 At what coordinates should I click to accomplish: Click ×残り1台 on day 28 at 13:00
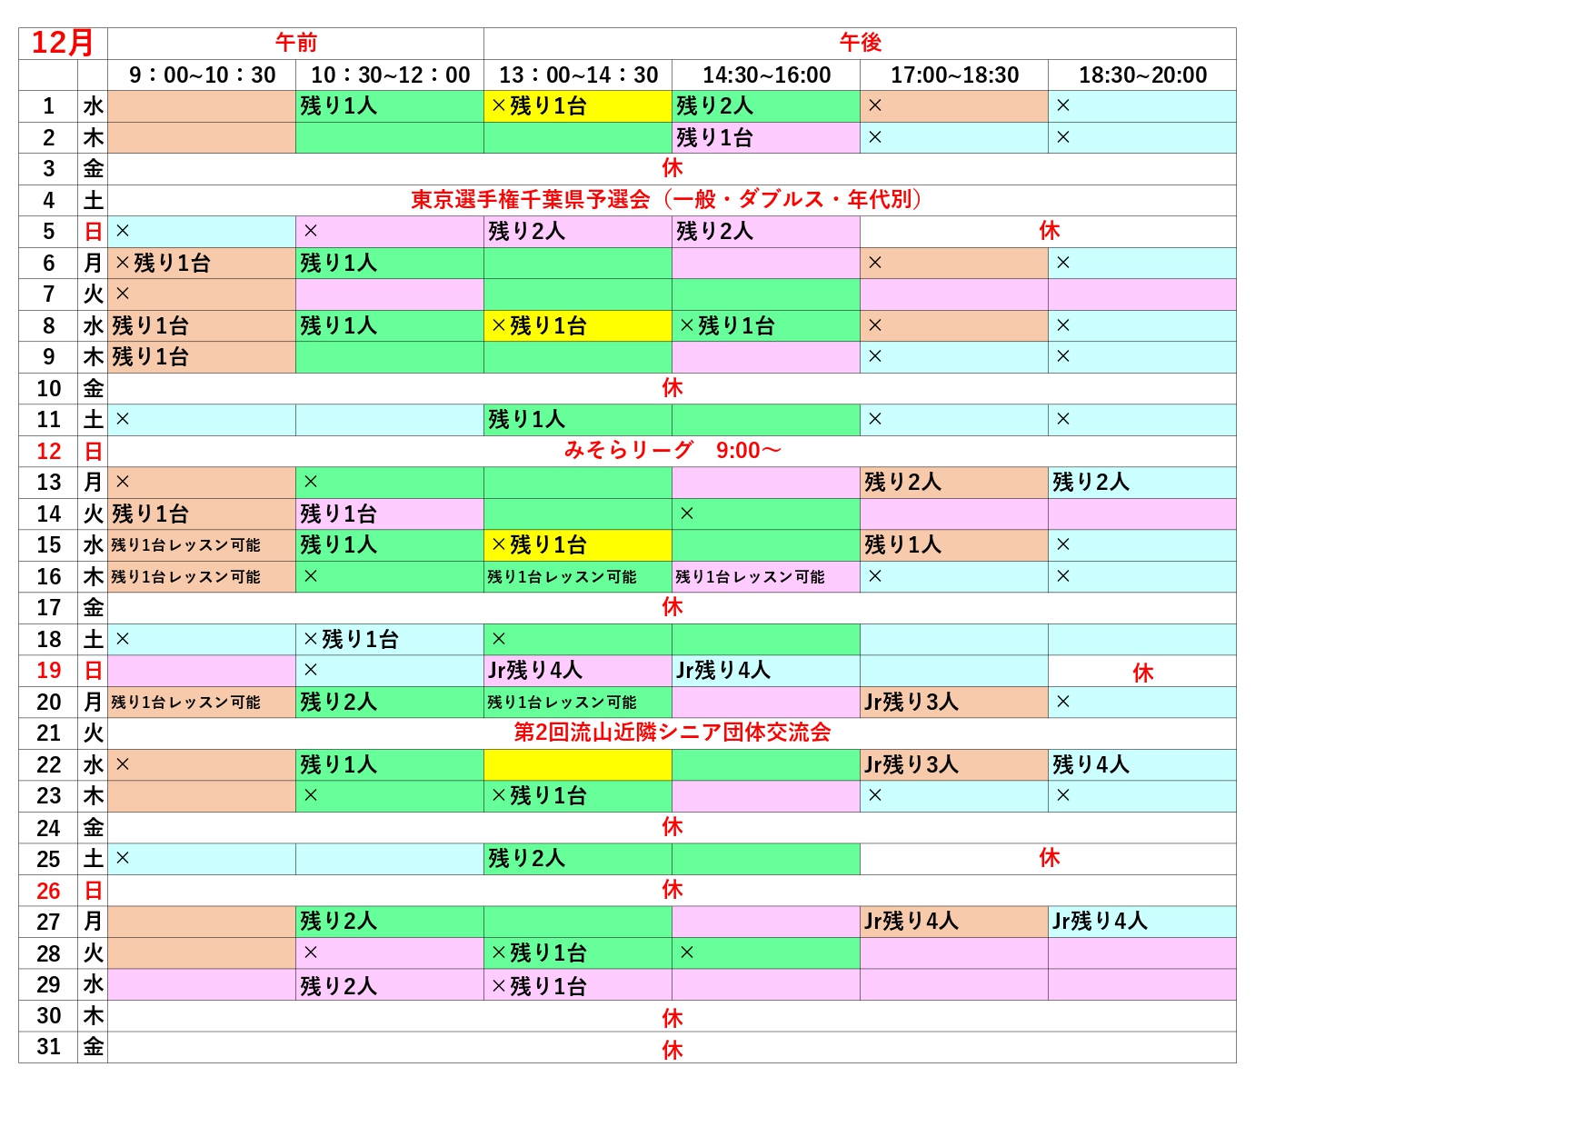coord(539,953)
